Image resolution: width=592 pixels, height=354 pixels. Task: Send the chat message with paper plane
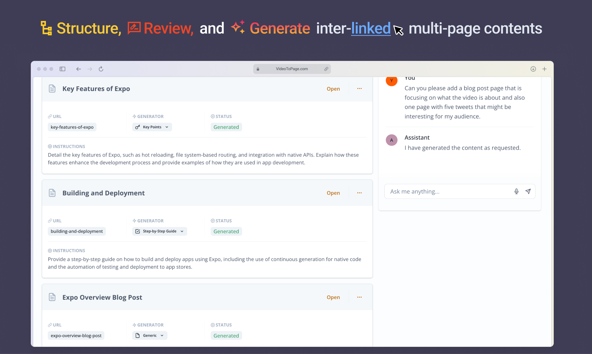point(528,191)
